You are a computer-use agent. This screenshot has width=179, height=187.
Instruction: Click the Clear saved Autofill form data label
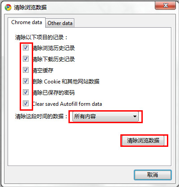tap(67, 104)
